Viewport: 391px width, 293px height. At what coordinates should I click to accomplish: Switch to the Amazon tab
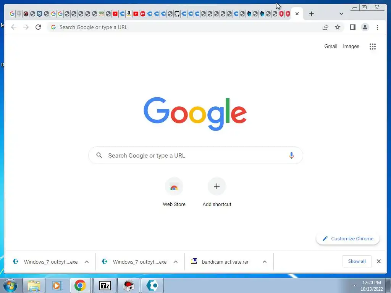(129, 14)
